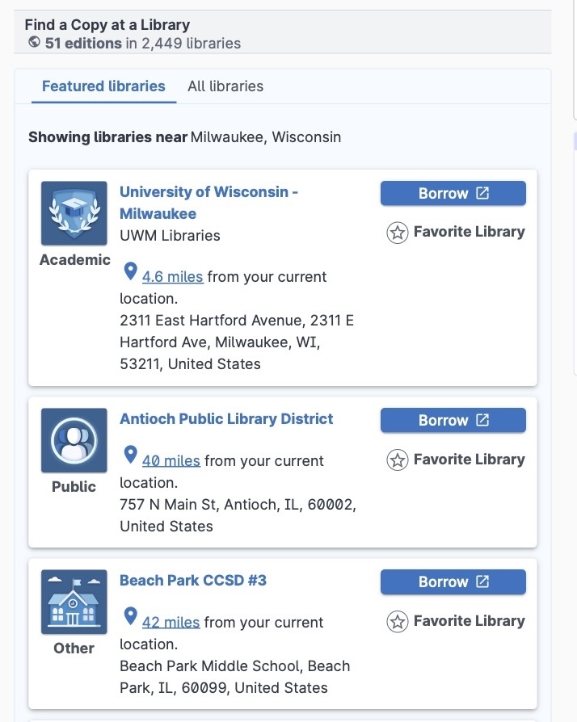The image size is (577, 722).
Task: Click the location pin beside 42 miles
Action: pos(130,617)
